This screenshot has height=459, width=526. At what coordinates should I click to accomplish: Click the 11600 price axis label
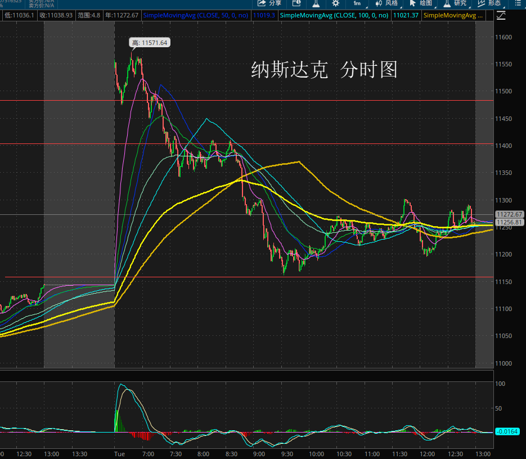click(x=503, y=37)
